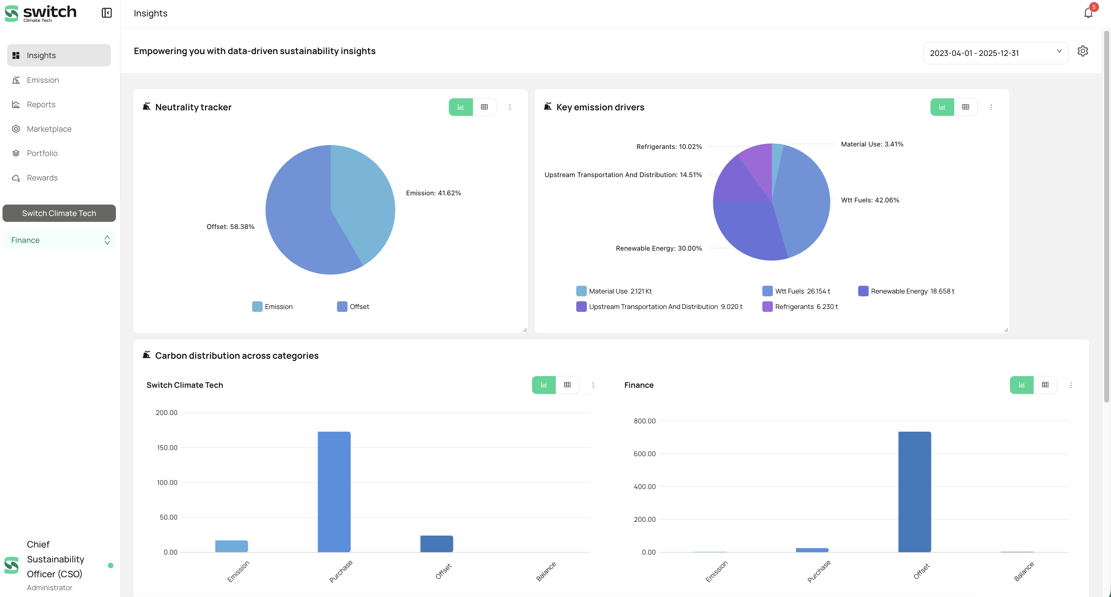Navigate to Portfolio

(x=42, y=154)
